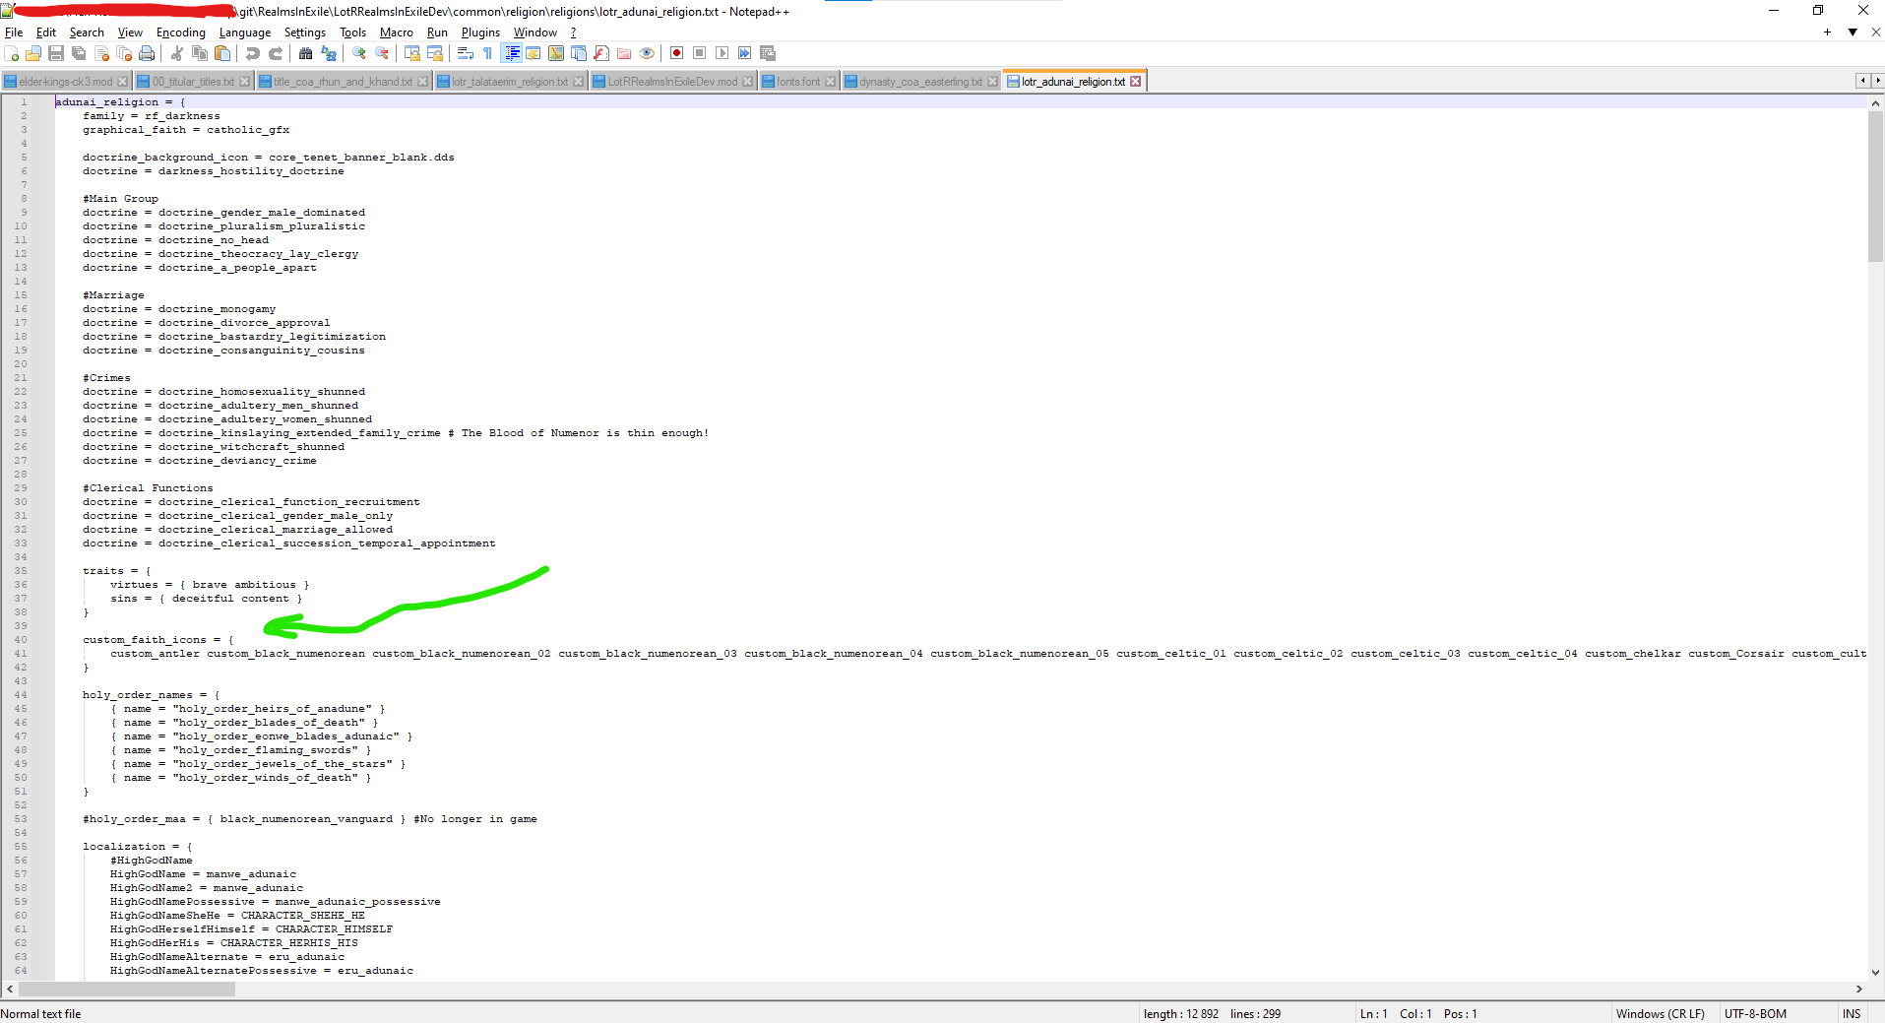This screenshot has width=1885, height=1023.
Task: Close the lotr_adunai_religion.txt tab
Action: (x=1136, y=82)
